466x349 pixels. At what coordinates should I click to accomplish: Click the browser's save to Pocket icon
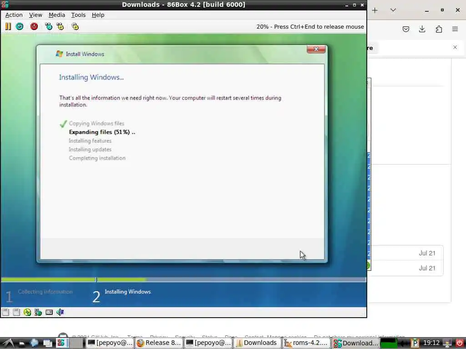[405, 29]
